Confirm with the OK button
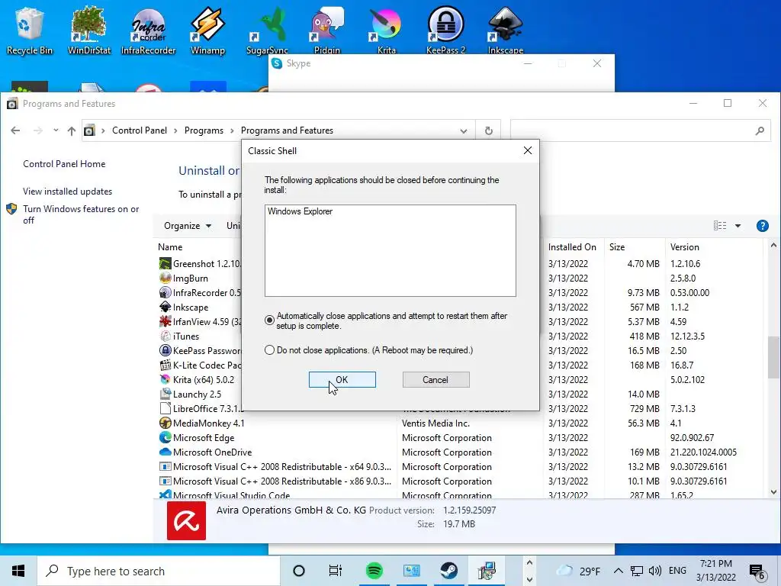Screen dimensions: 781x586 tap(342, 380)
